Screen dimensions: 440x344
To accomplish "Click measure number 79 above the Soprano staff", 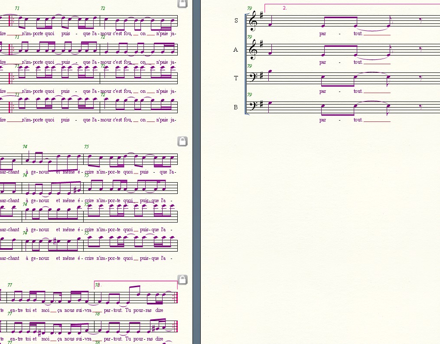I will point(249,8).
